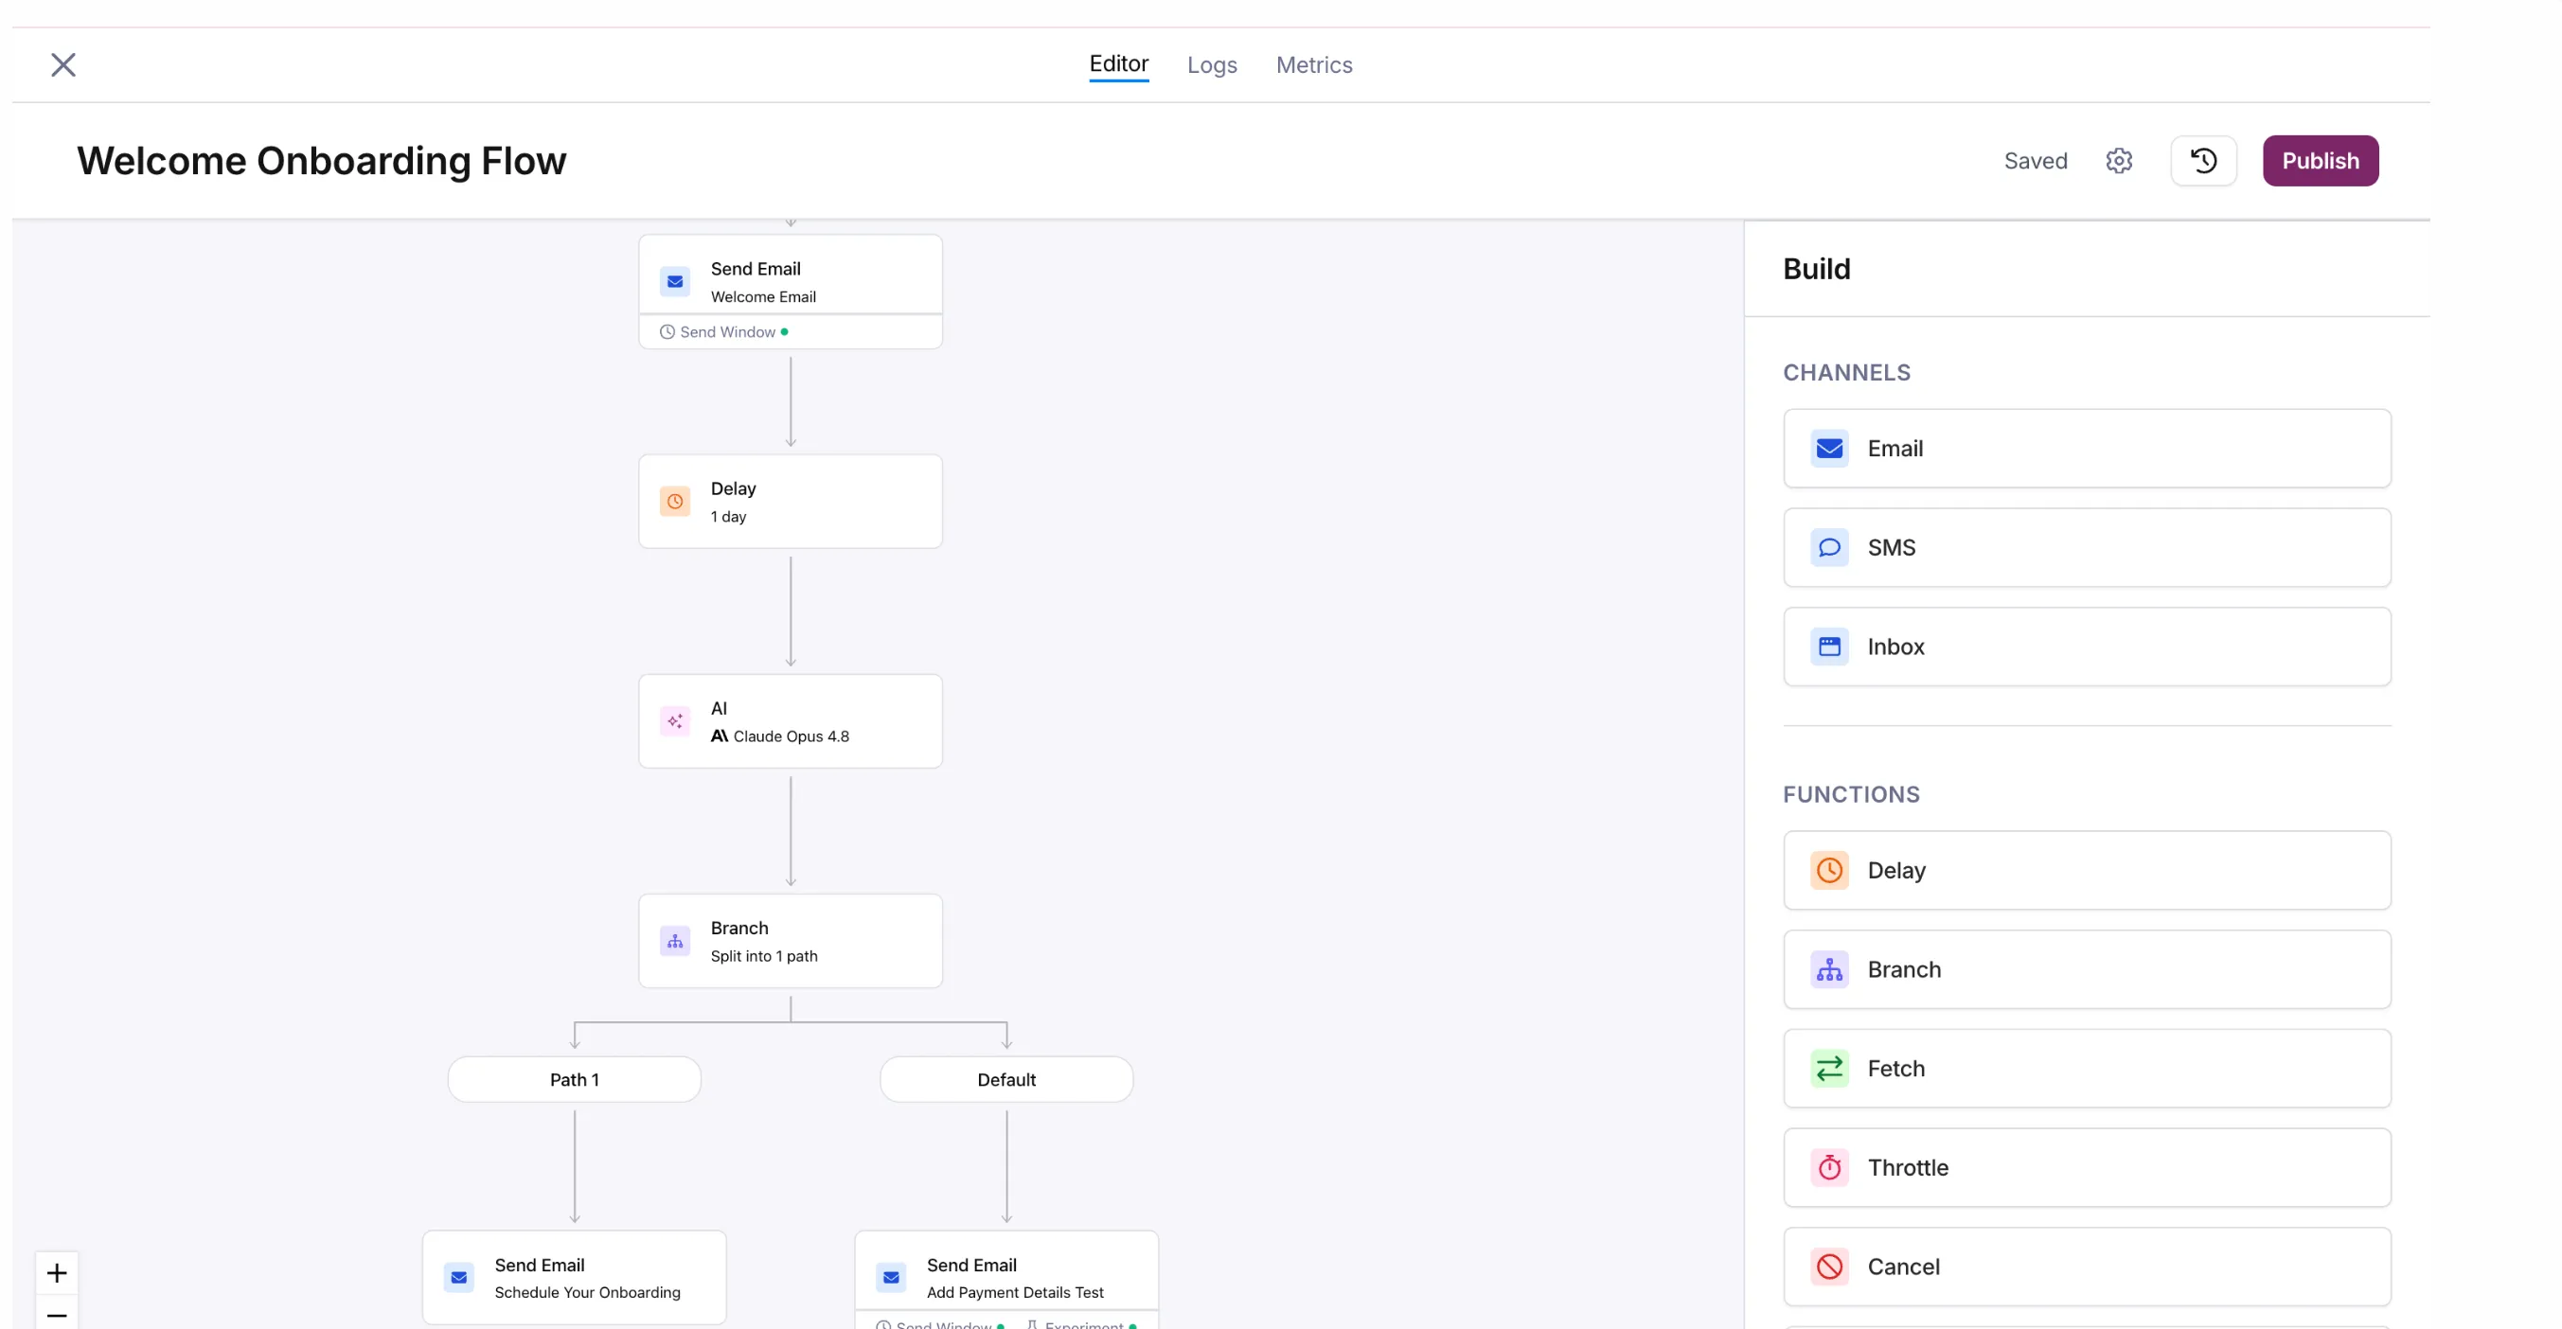Click the 'Add Payment Details Test' text
This screenshot has width=2562, height=1329.
pos(1014,1293)
